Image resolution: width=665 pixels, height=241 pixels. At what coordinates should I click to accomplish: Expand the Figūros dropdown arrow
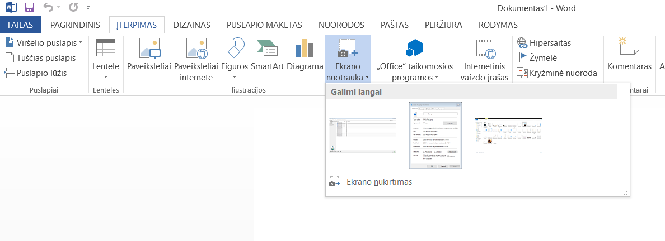[x=234, y=76]
